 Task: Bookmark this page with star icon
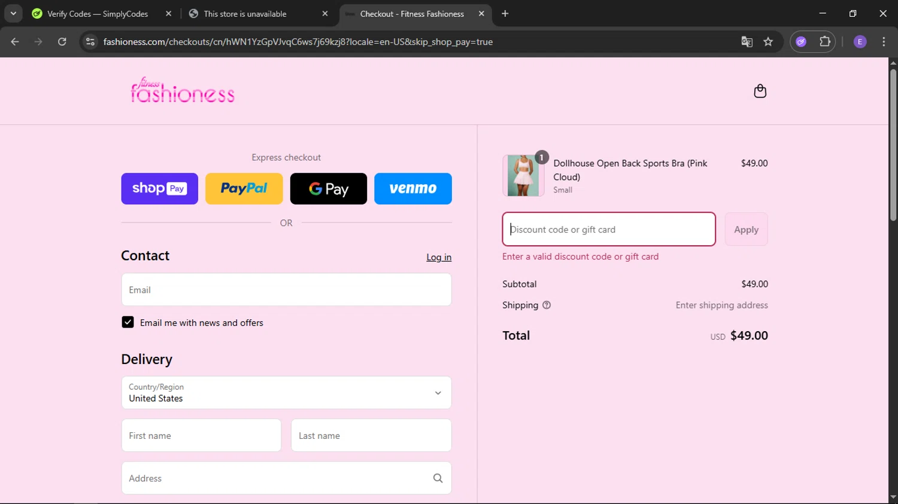click(x=768, y=42)
